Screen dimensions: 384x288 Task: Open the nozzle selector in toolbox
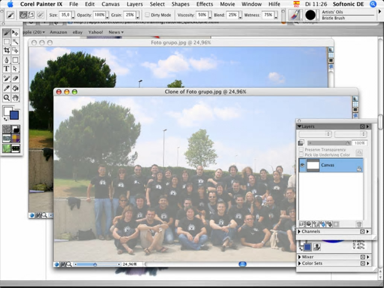[x=16, y=148]
